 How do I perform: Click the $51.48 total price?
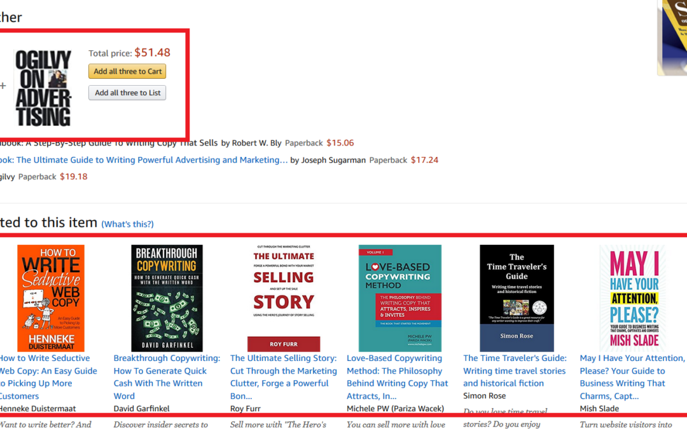point(152,53)
